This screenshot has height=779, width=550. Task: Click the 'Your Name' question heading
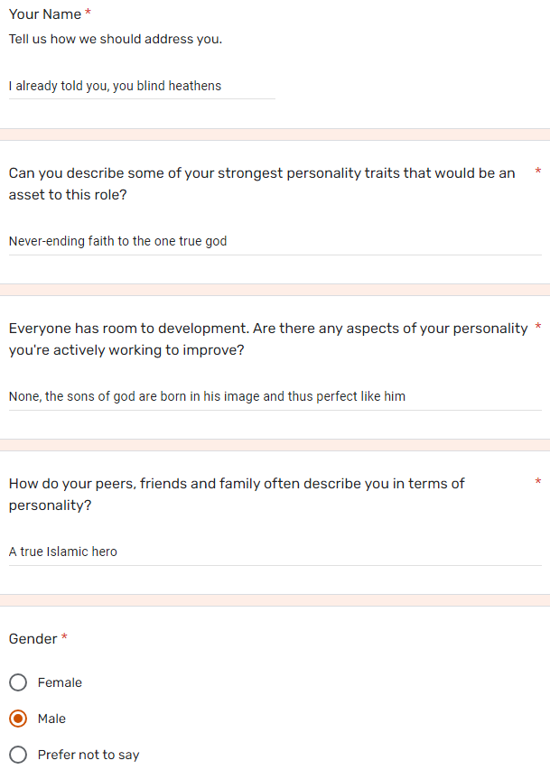[x=45, y=14]
